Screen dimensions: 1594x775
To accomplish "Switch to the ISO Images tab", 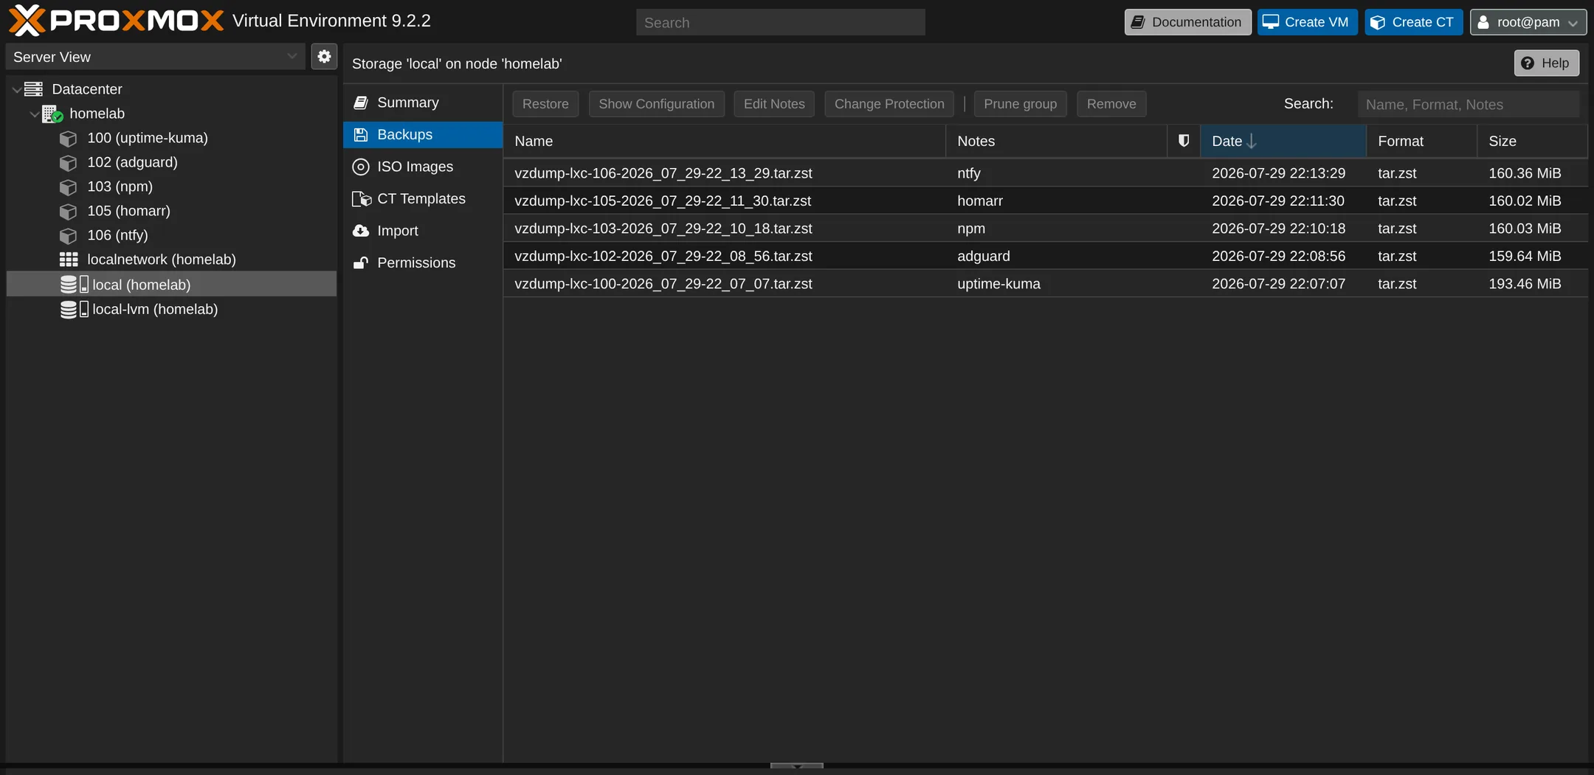I will [423, 167].
